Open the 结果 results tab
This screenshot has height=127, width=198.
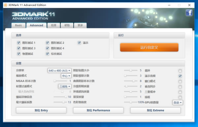(54, 25)
